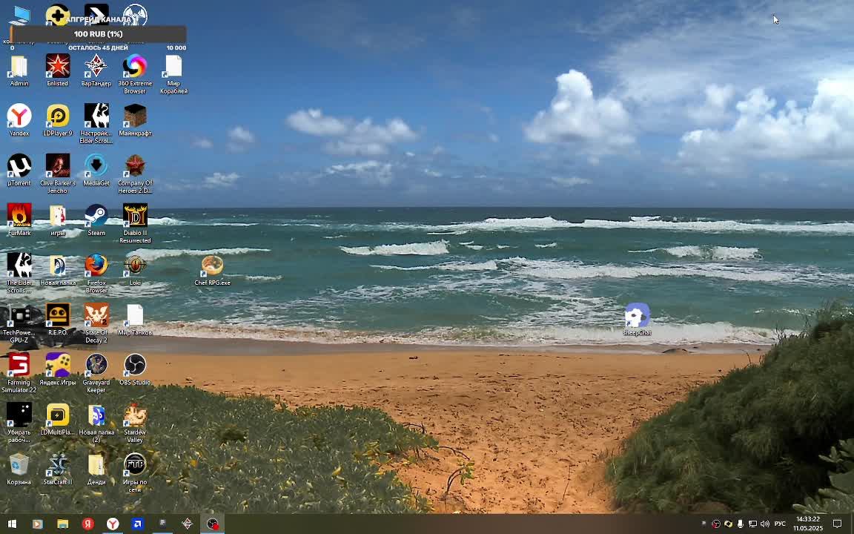
Task: Open the notification center icon
Action: click(x=838, y=524)
